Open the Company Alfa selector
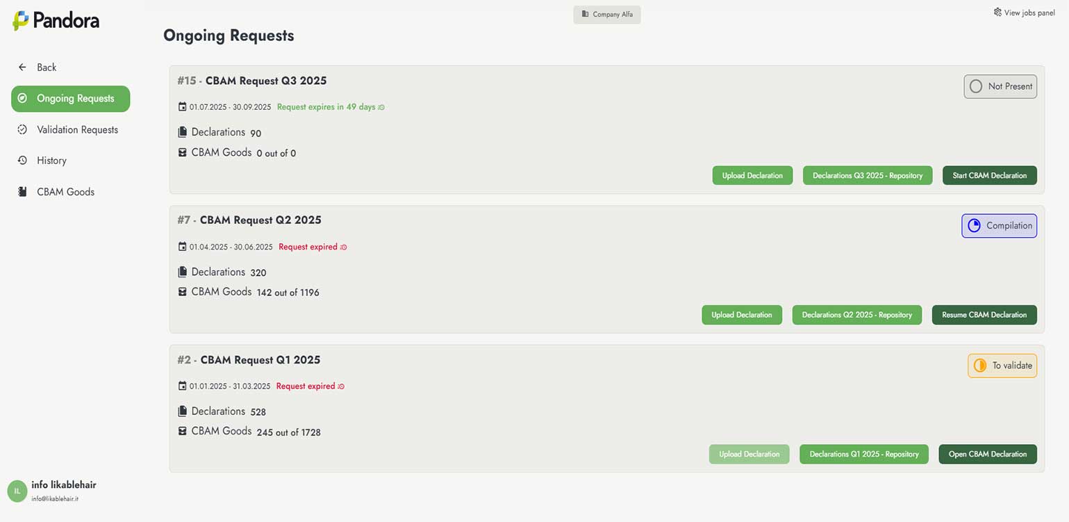Viewport: 1069px width, 522px height. 607,15
